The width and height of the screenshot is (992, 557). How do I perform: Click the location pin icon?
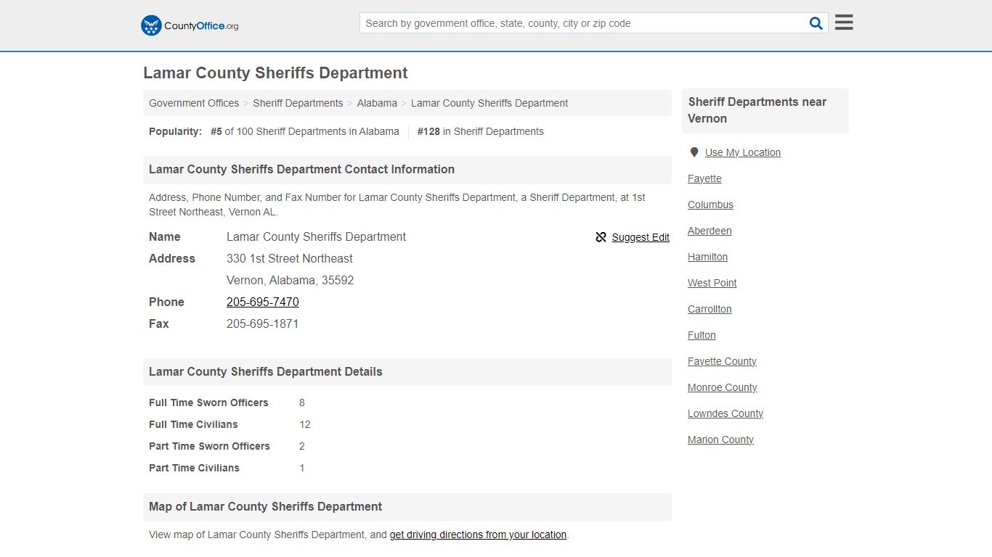[694, 152]
